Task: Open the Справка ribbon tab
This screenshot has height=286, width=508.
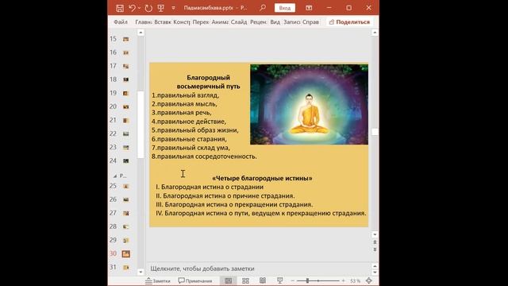Action: pyautogui.click(x=310, y=22)
